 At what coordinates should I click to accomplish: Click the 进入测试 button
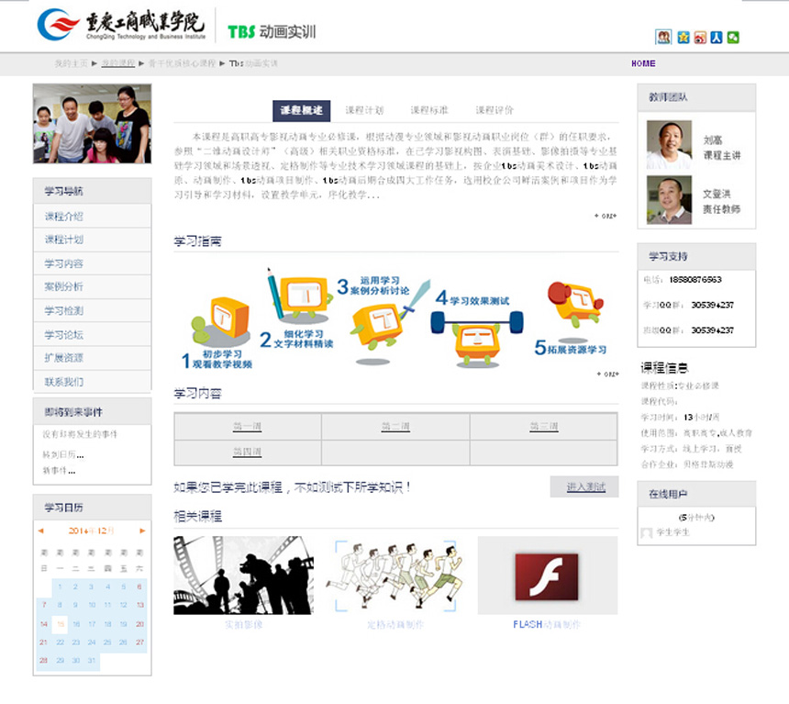point(585,487)
